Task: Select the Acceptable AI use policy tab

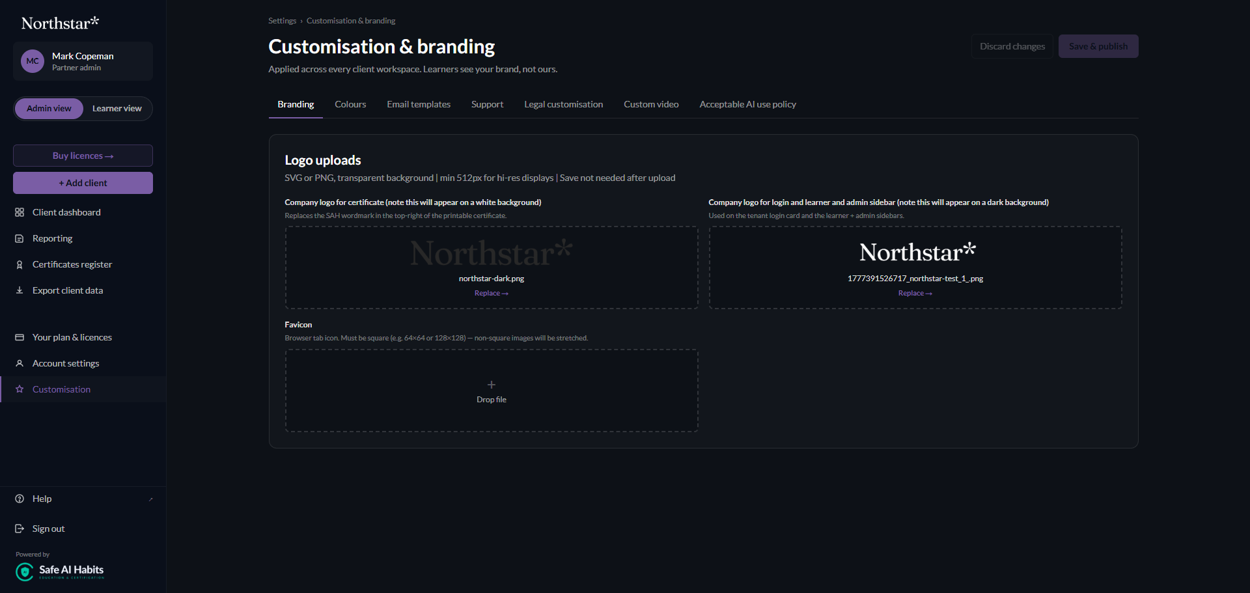Action: (748, 104)
